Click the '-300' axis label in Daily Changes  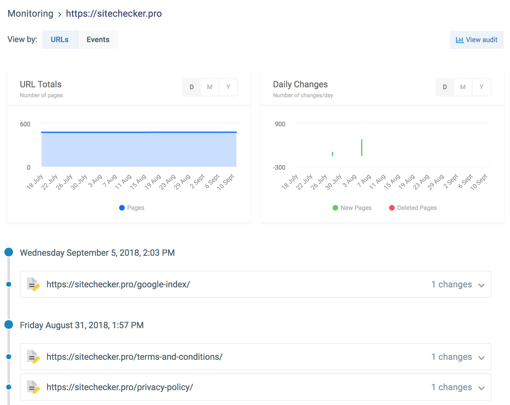pyautogui.click(x=279, y=168)
